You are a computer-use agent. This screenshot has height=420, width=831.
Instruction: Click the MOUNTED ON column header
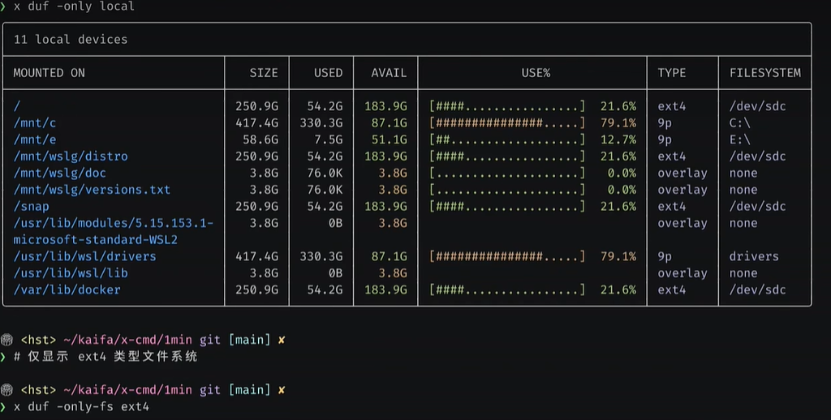[x=49, y=73]
